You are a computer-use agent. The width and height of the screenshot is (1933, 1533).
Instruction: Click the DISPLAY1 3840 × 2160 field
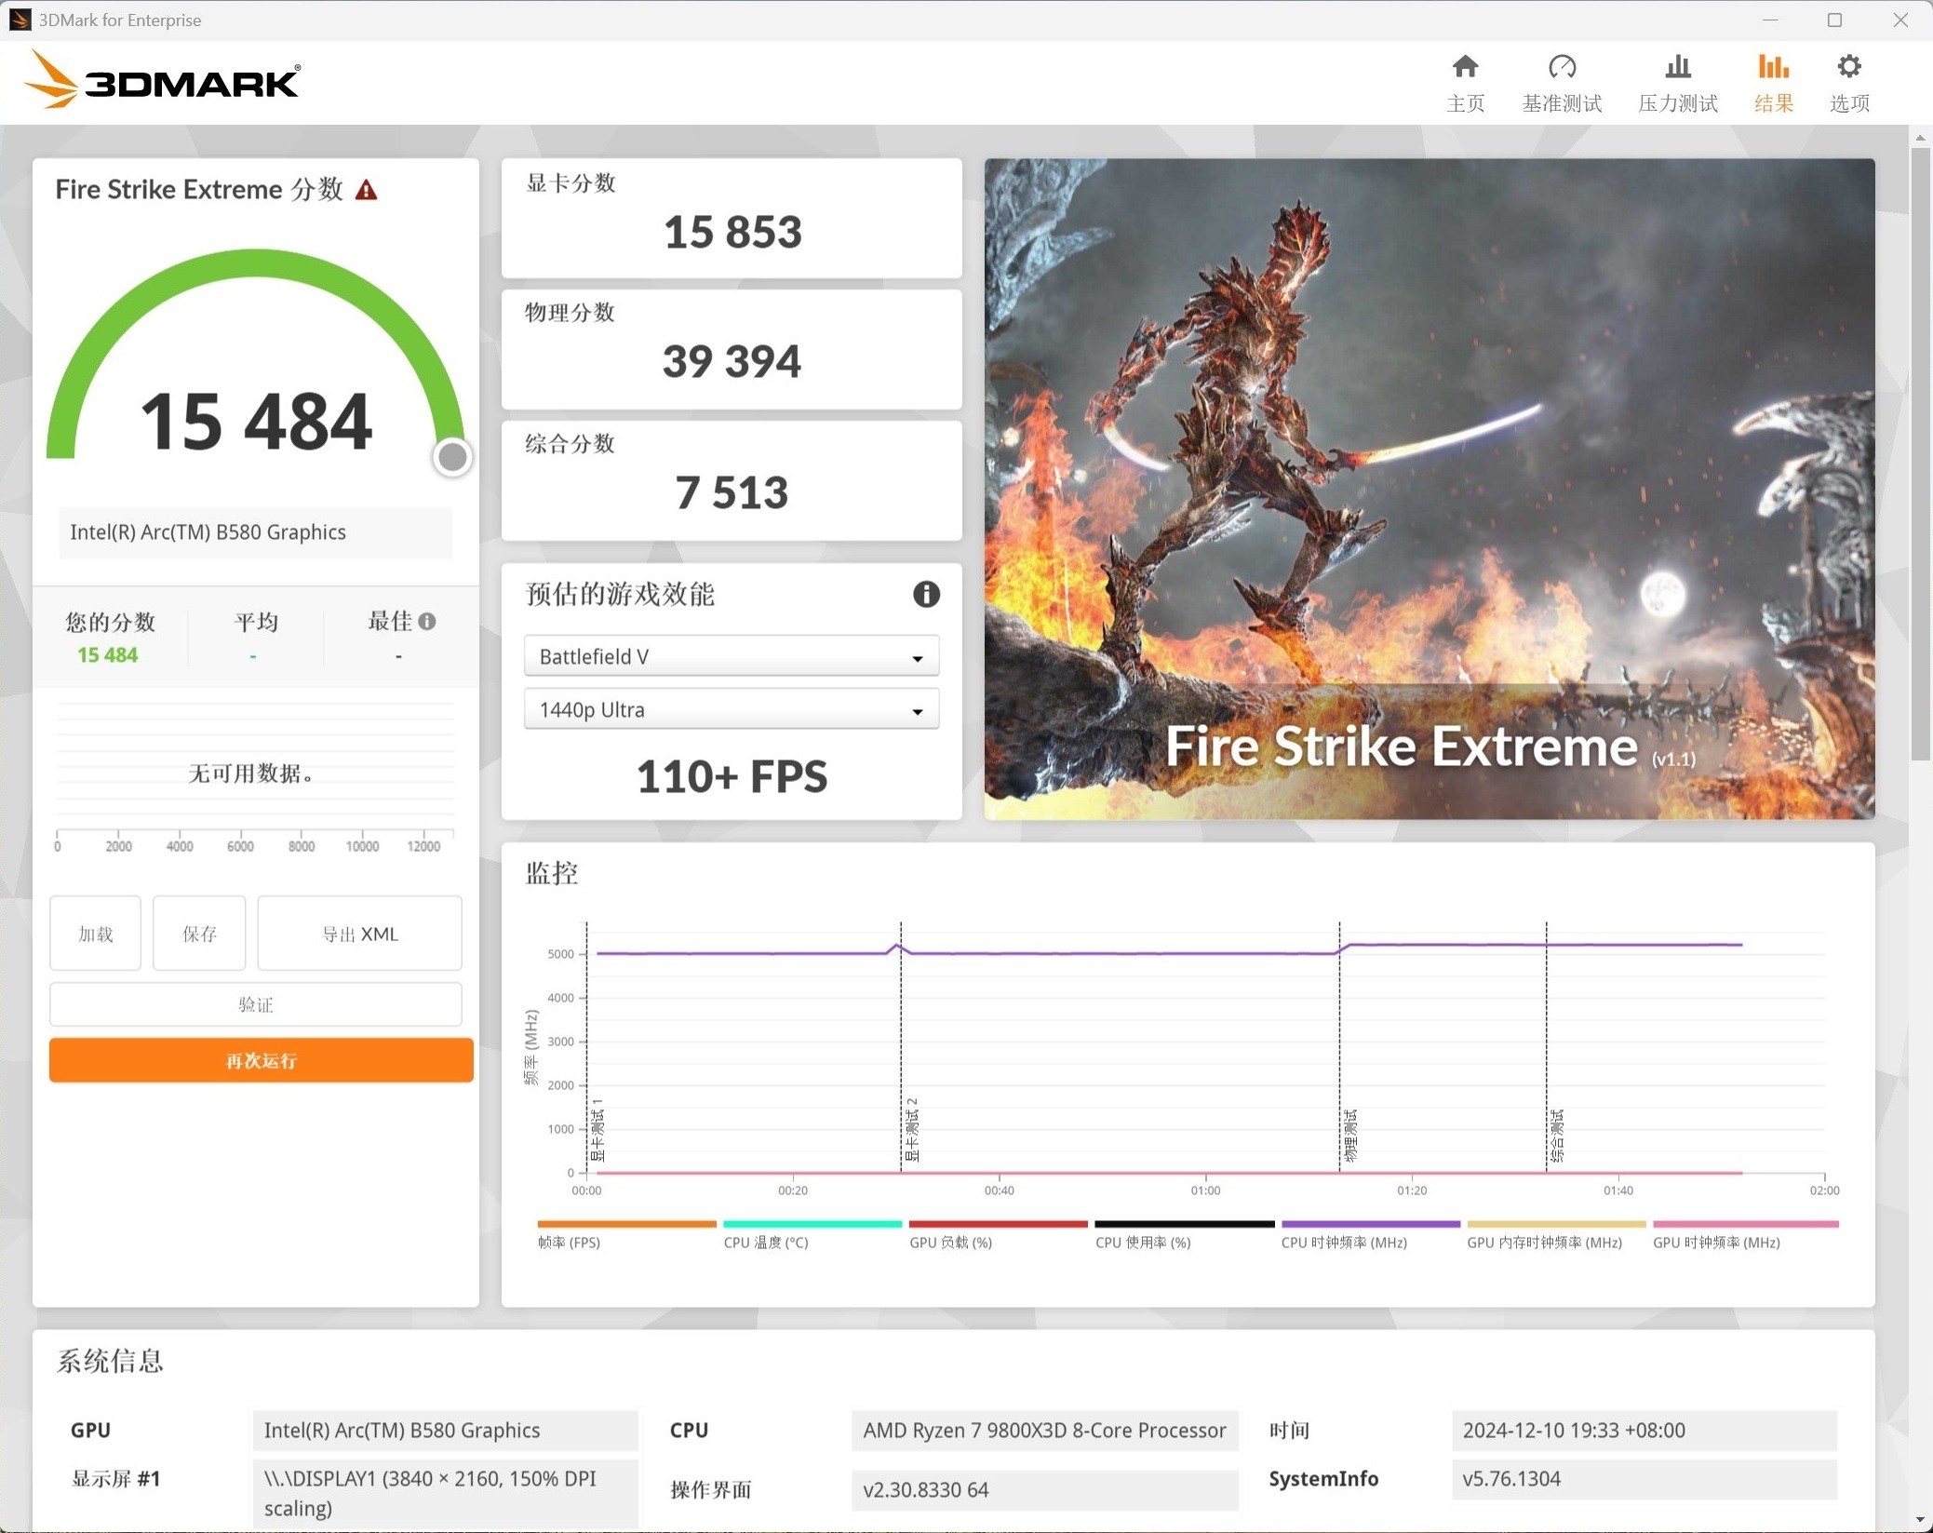[x=445, y=1493]
